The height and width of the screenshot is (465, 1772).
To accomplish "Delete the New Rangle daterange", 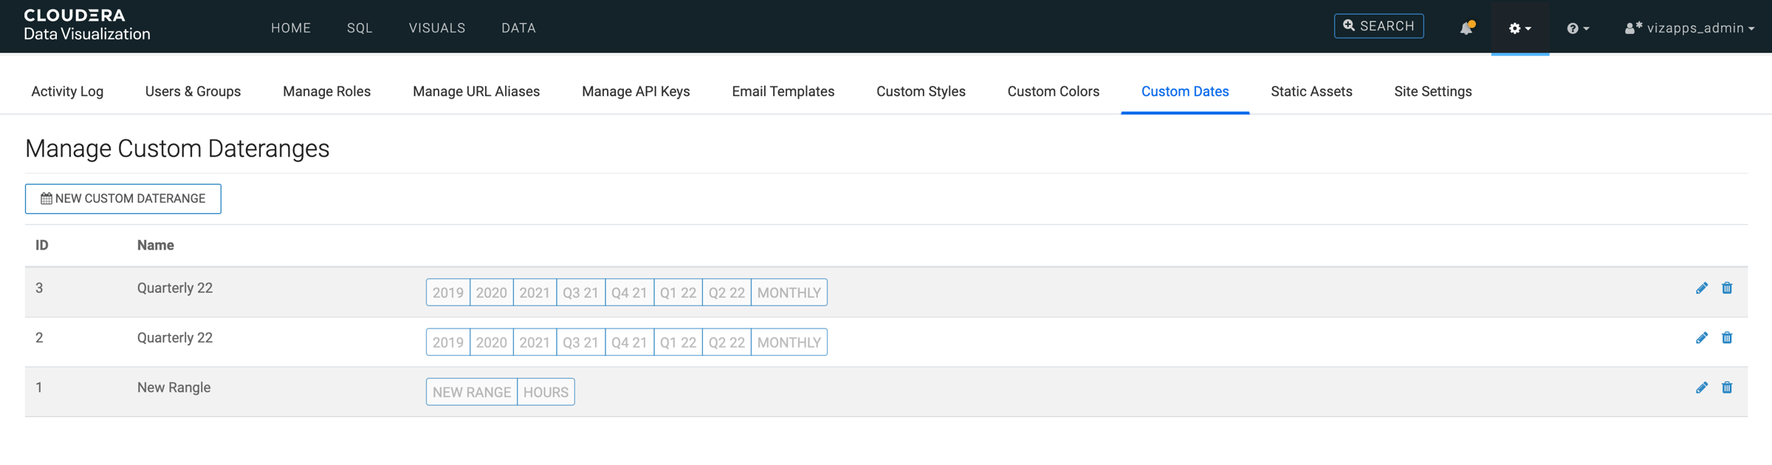I will click(1727, 387).
